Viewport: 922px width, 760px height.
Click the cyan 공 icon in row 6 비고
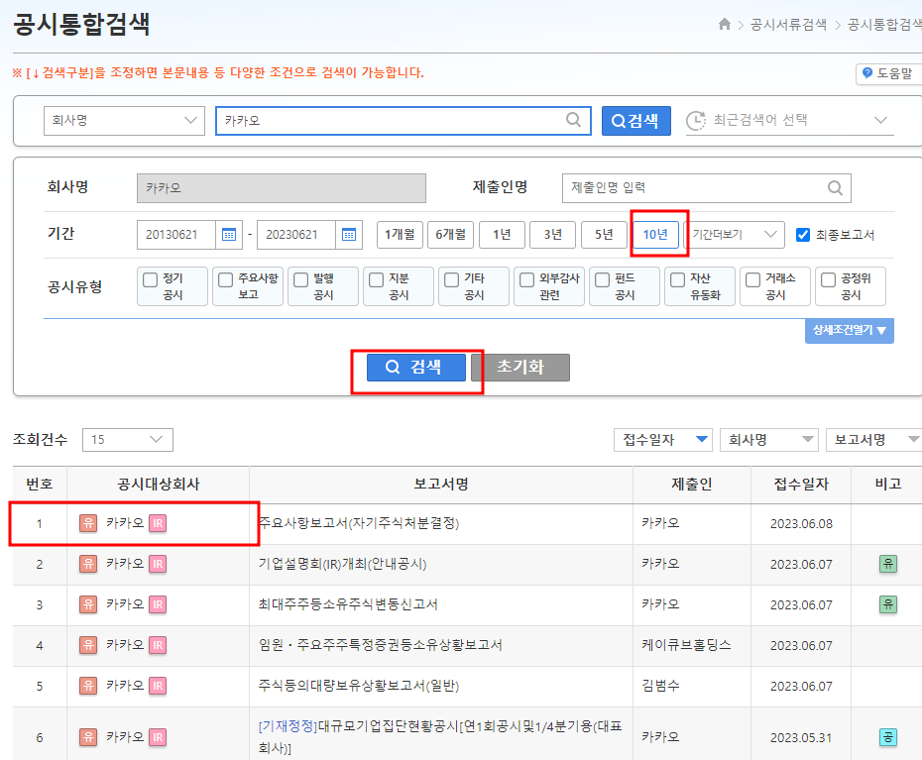point(888,737)
